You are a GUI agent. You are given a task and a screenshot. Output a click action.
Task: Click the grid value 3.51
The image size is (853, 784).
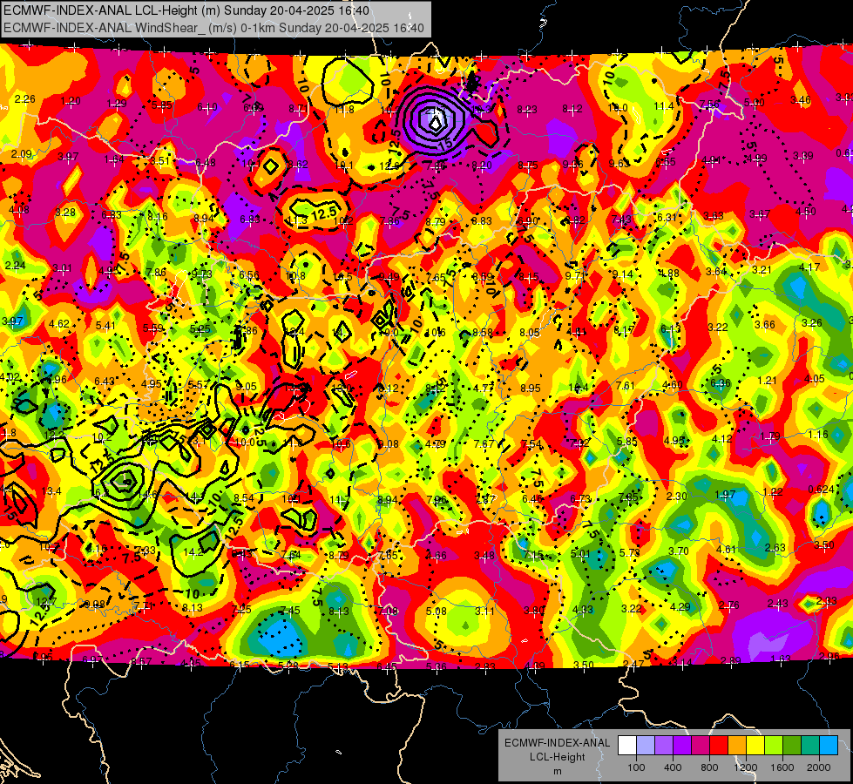pyautogui.click(x=160, y=161)
